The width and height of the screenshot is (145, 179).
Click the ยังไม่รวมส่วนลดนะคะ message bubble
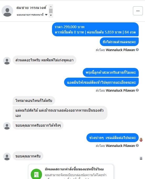pos(119,42)
